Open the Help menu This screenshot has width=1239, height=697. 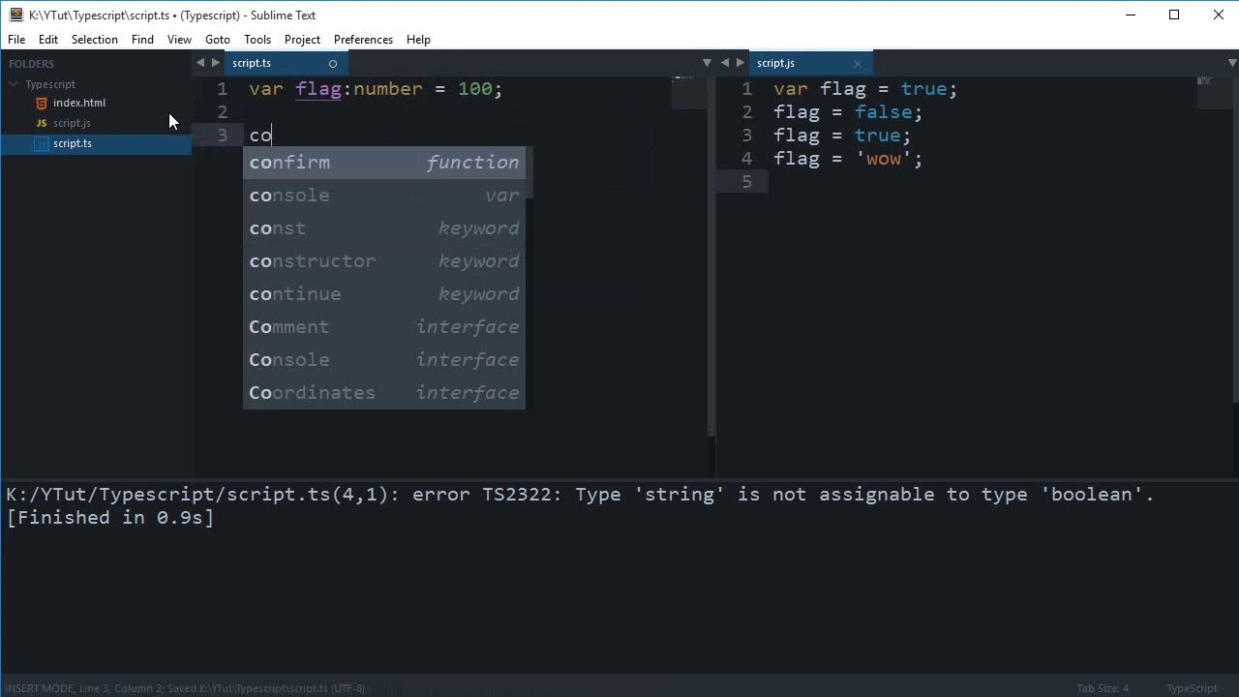click(x=418, y=40)
